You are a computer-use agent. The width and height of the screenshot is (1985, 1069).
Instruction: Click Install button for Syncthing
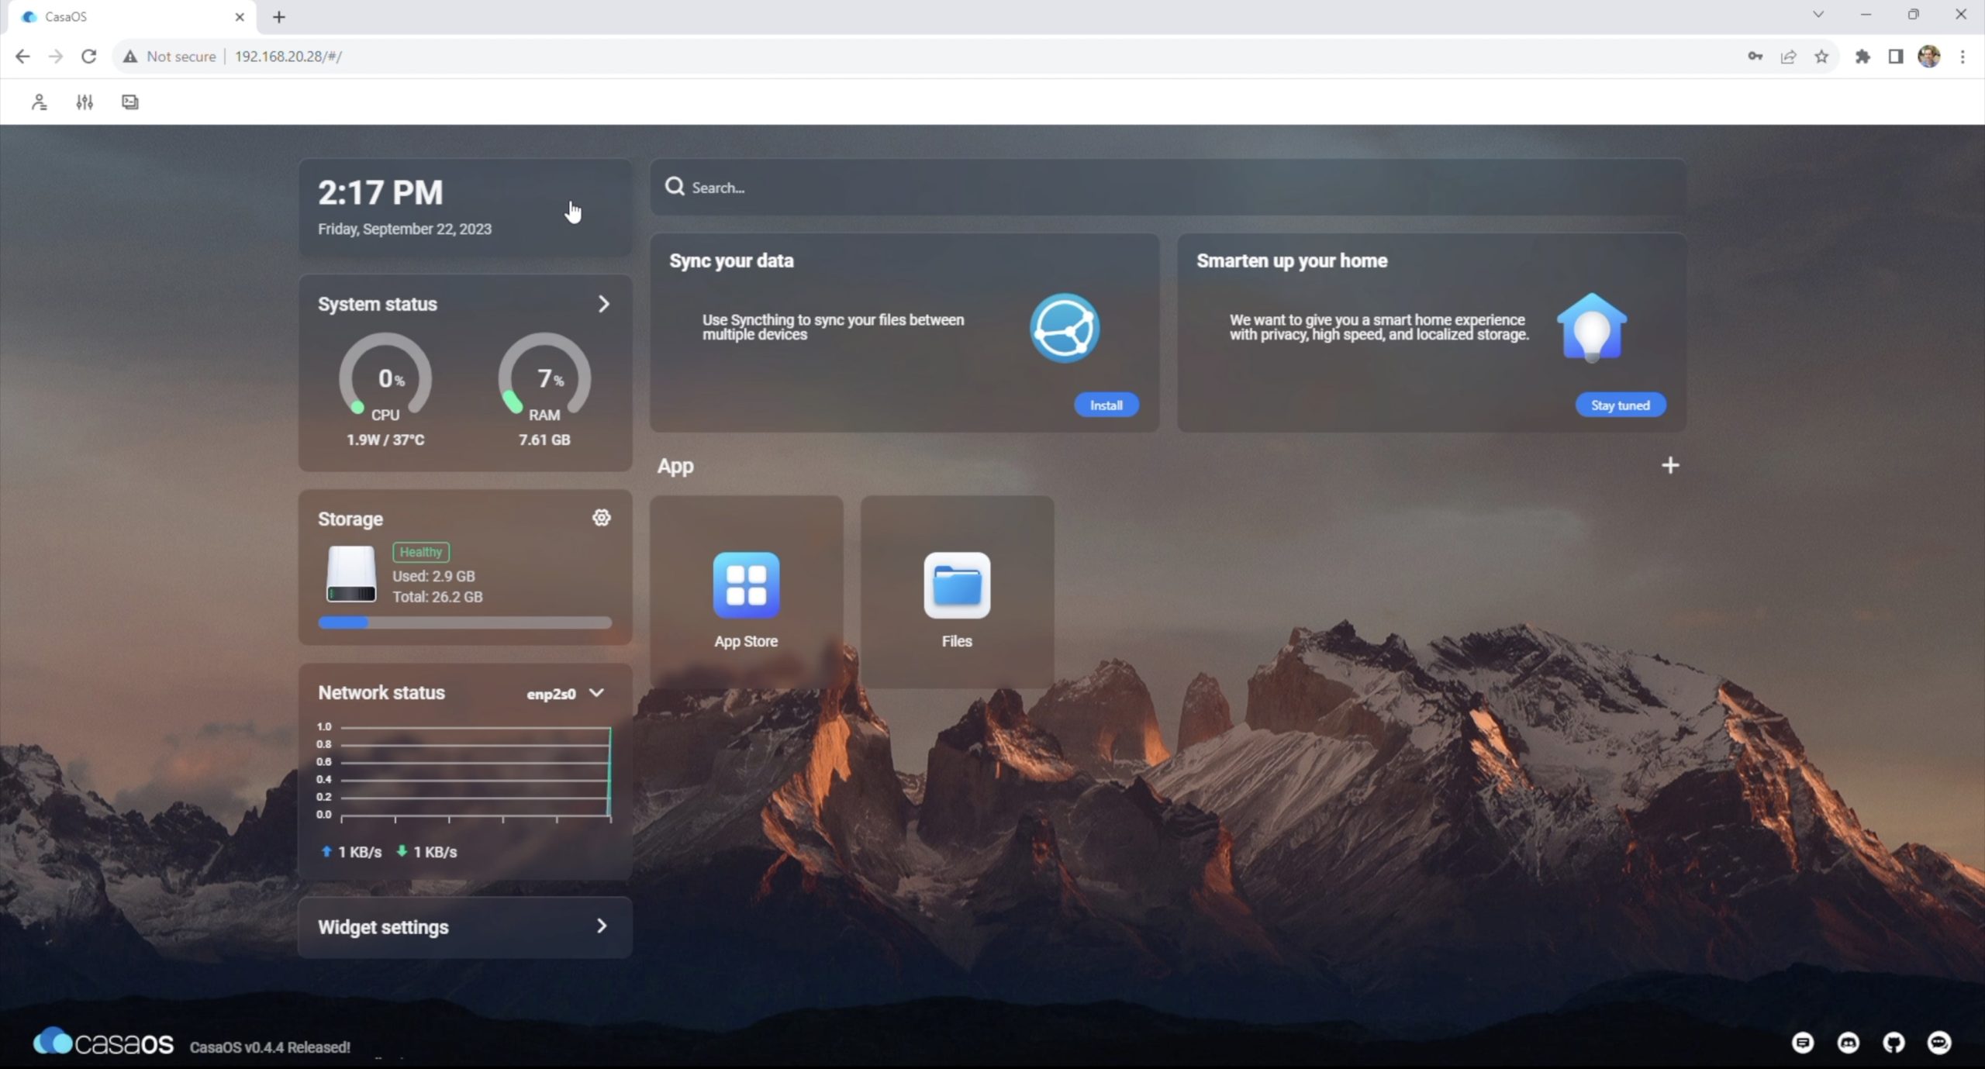point(1106,405)
